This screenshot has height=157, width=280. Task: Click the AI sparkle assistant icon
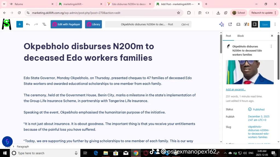pos(221,24)
